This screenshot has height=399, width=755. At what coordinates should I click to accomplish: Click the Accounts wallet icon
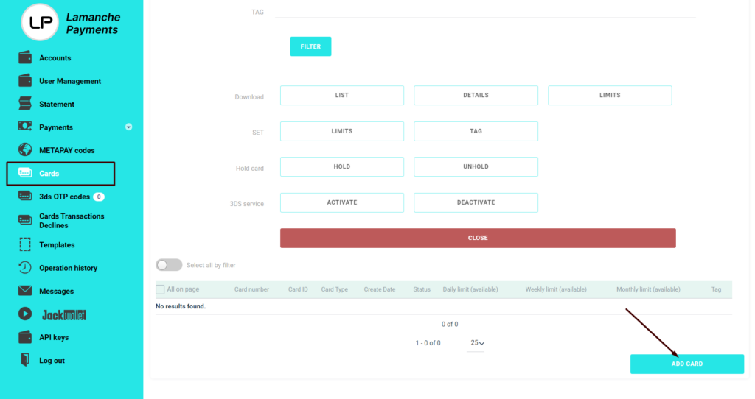pyautogui.click(x=25, y=58)
